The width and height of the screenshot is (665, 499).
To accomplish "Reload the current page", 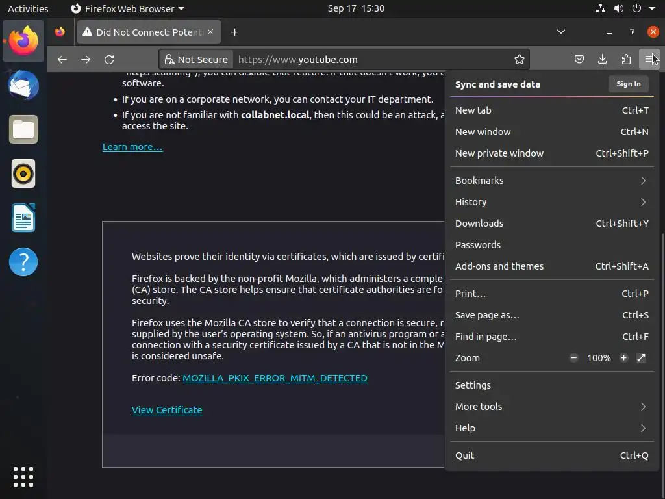I will [109, 59].
